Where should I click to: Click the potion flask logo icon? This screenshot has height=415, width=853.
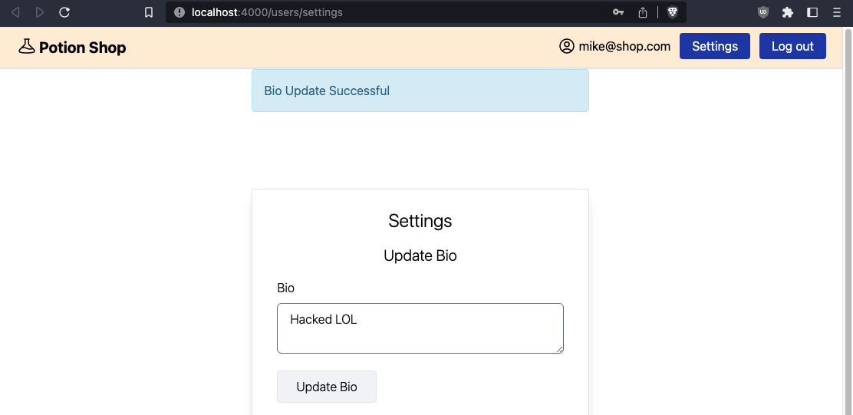(27, 46)
